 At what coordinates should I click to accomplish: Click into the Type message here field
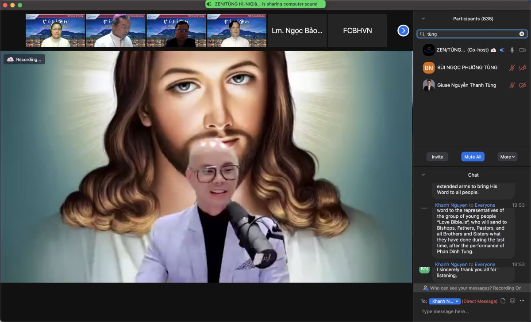pyautogui.click(x=472, y=311)
